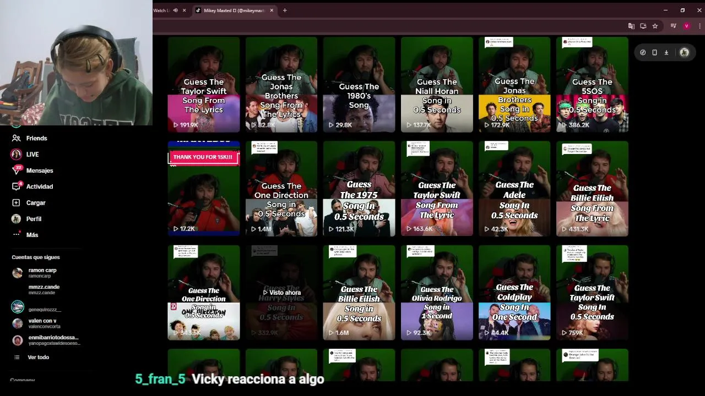Open enmibarriotodossa... followed account

(x=46, y=340)
